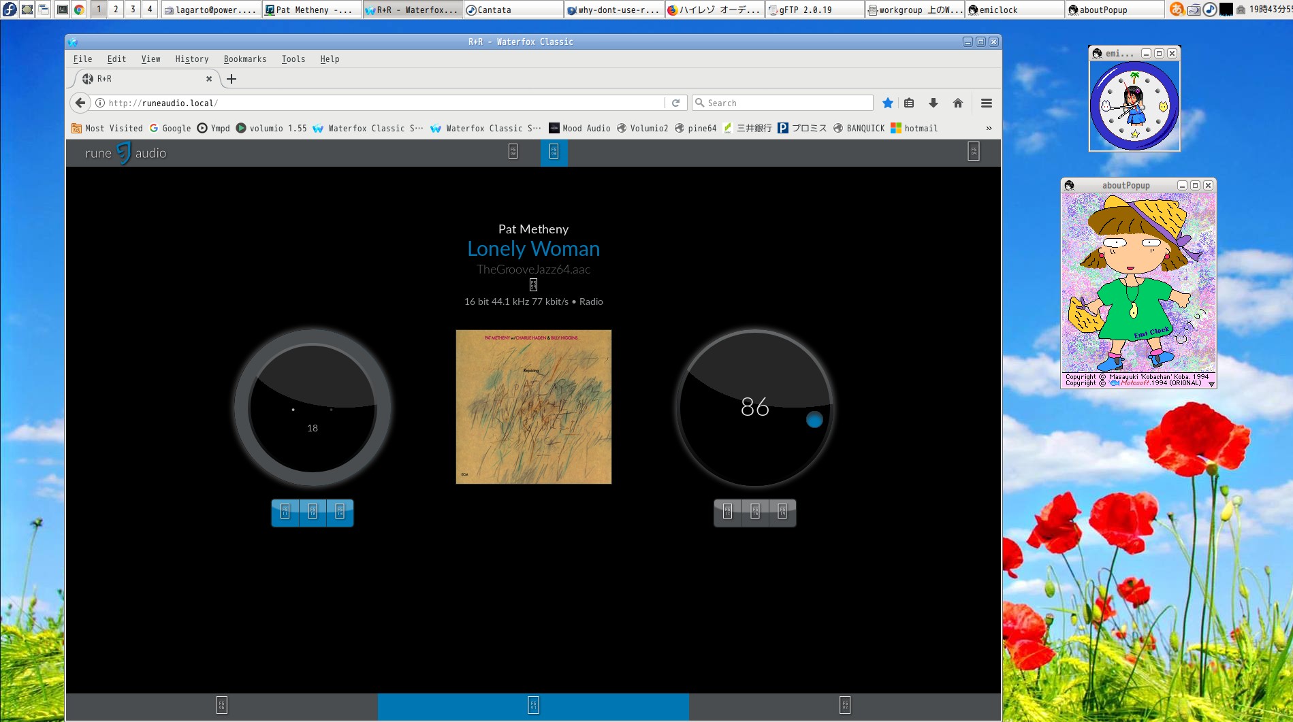Open the hamburger menu in Waterfox toolbar
Viewport: 1293px width, 722px height.
click(x=986, y=103)
